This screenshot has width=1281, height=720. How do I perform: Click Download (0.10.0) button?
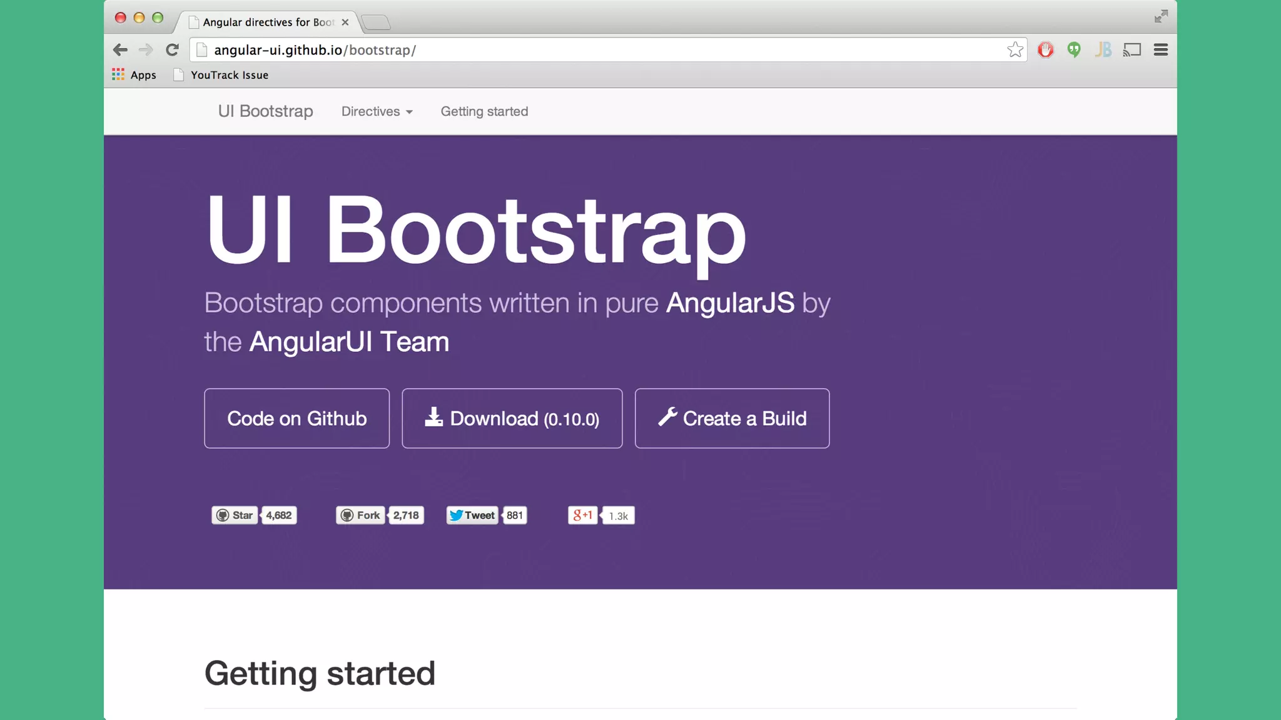(x=512, y=418)
